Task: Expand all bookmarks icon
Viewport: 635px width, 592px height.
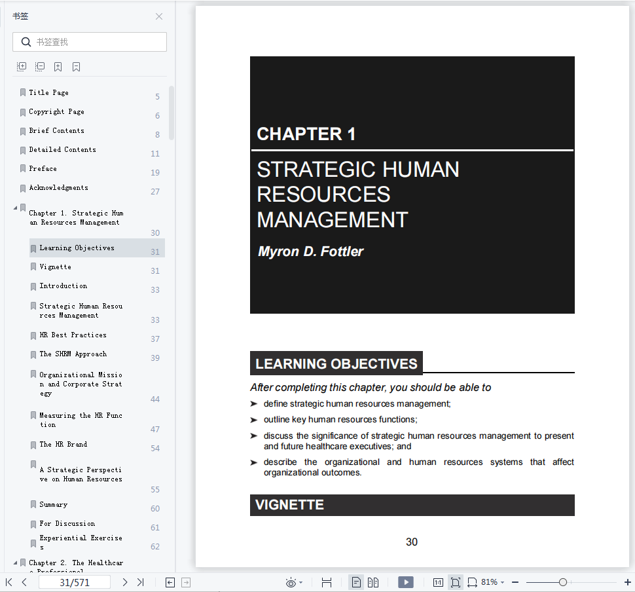Action: [x=22, y=66]
